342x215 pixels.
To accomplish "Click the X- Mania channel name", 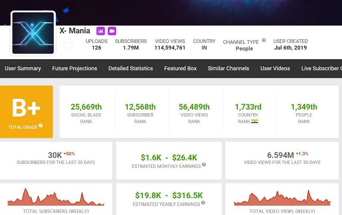I will point(75,31).
